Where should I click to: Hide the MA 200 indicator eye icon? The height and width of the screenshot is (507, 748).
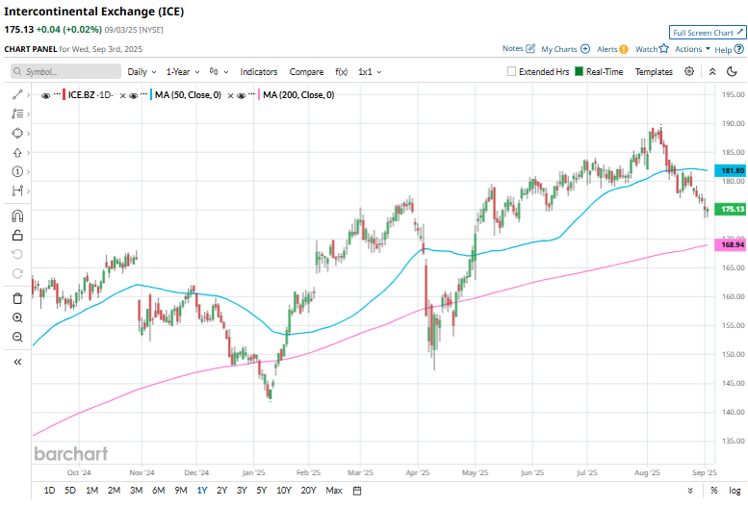click(x=242, y=95)
